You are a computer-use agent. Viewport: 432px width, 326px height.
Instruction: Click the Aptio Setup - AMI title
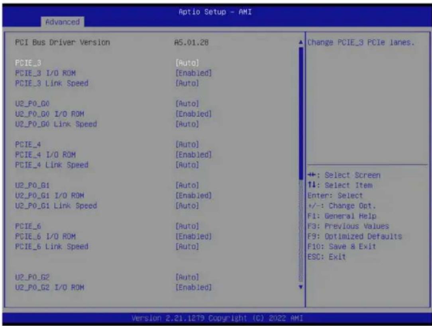215,12
